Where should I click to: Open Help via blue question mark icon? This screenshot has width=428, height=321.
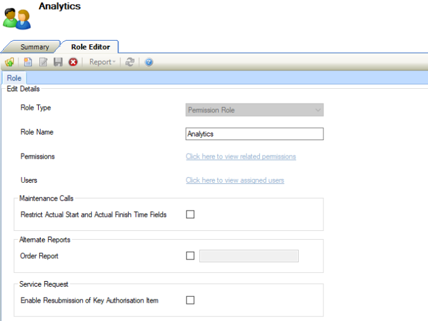[x=149, y=62]
